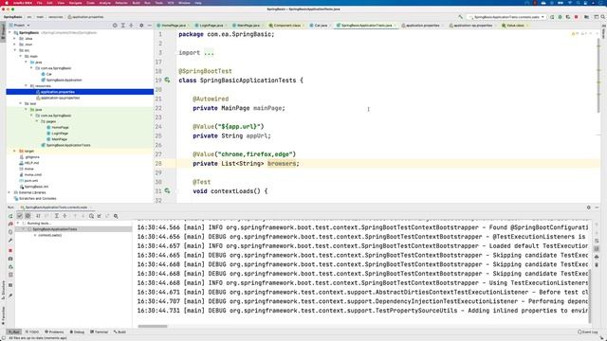Click the Build Project hammer icon
The image size is (607, 341).
[x=460, y=17]
